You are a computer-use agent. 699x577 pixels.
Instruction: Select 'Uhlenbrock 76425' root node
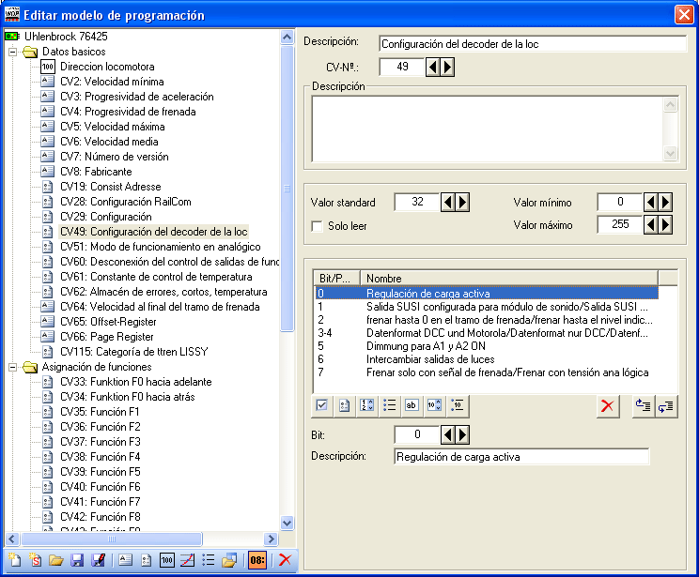66,37
